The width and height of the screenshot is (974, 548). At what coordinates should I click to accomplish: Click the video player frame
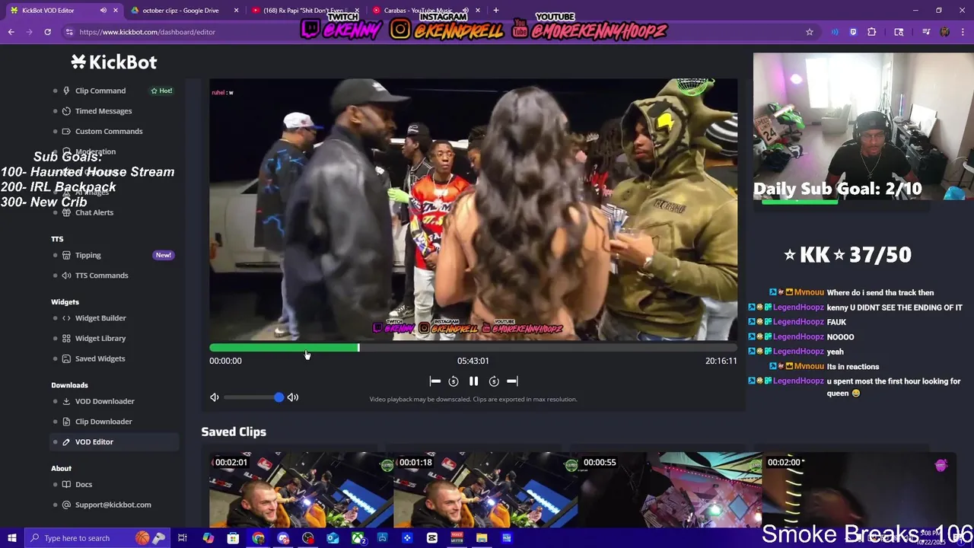473,209
